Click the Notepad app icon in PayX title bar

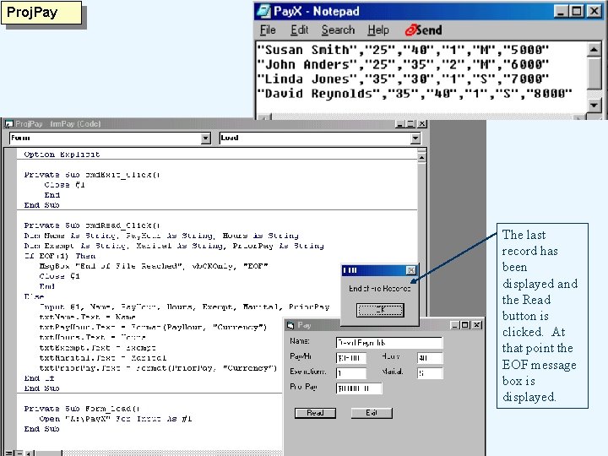263,11
